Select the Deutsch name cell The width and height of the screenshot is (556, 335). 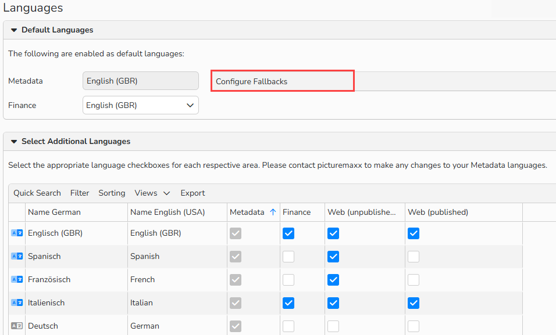[x=76, y=326]
